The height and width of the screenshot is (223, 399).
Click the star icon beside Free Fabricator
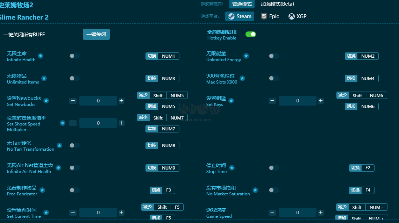[x=43, y=190]
